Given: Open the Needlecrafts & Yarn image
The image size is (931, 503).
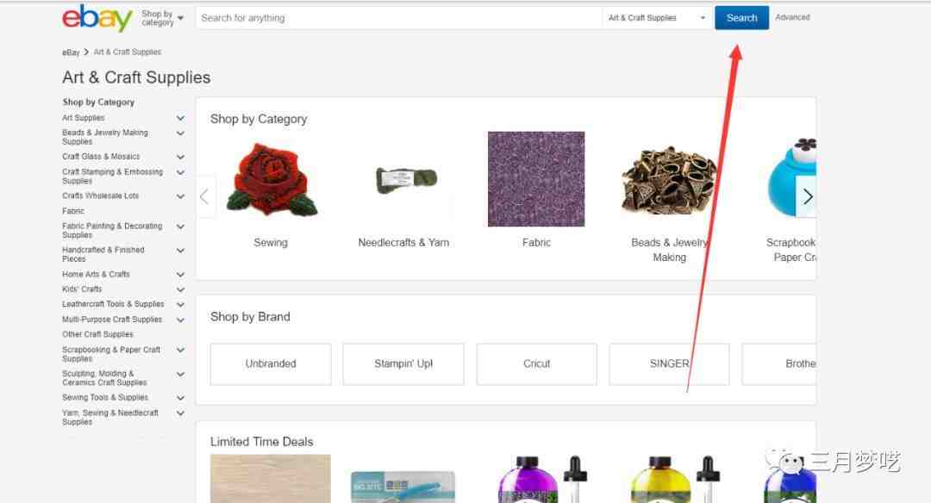Looking at the screenshot, I should pos(406,178).
